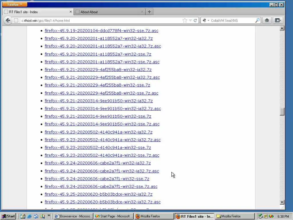Click the search magnifier icon
This screenshot has width=293, height=220.
click(x=258, y=20)
